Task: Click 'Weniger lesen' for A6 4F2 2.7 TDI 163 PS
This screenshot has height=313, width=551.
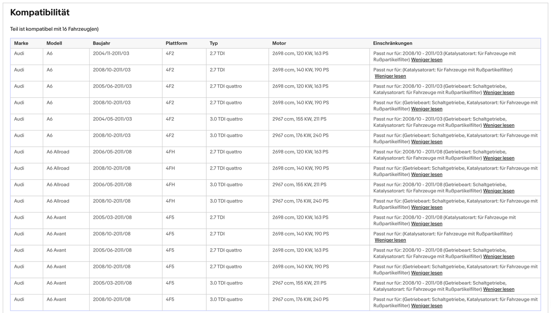Action: [426, 60]
